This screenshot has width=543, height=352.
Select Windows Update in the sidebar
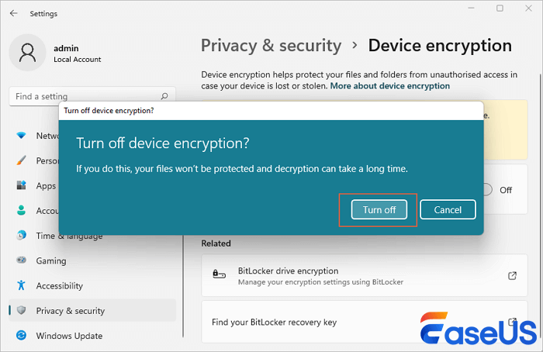click(69, 336)
